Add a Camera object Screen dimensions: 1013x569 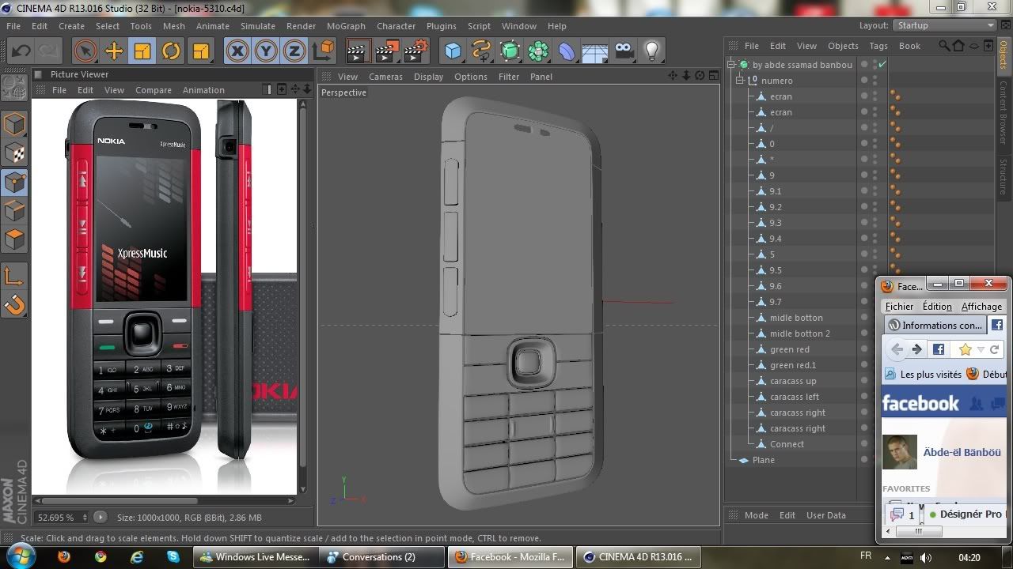point(624,51)
